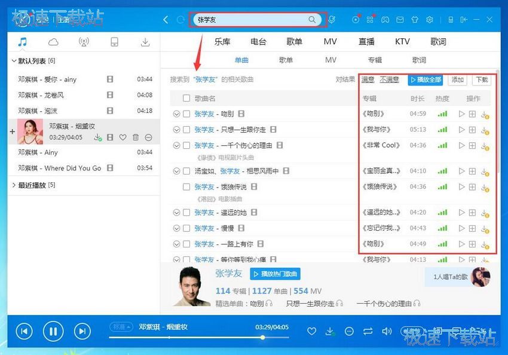
Task: Check the box for 只想一生跟你走
Action: pos(186,130)
